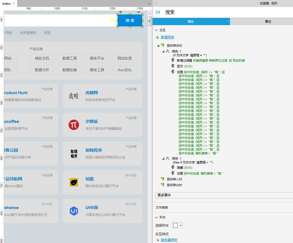The width and height of the screenshot is (293, 243).
Task: Select the 阿蓝 tag
Action: click(47, 33)
